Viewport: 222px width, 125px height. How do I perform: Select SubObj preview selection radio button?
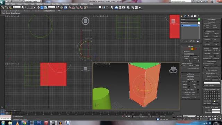pos(188,66)
